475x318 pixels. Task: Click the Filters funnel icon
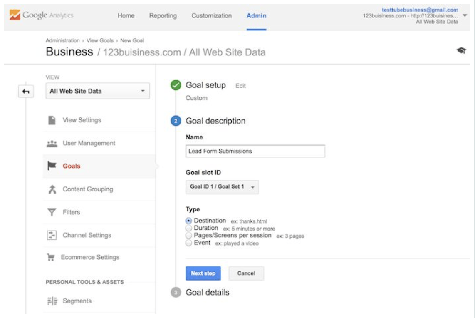52,212
